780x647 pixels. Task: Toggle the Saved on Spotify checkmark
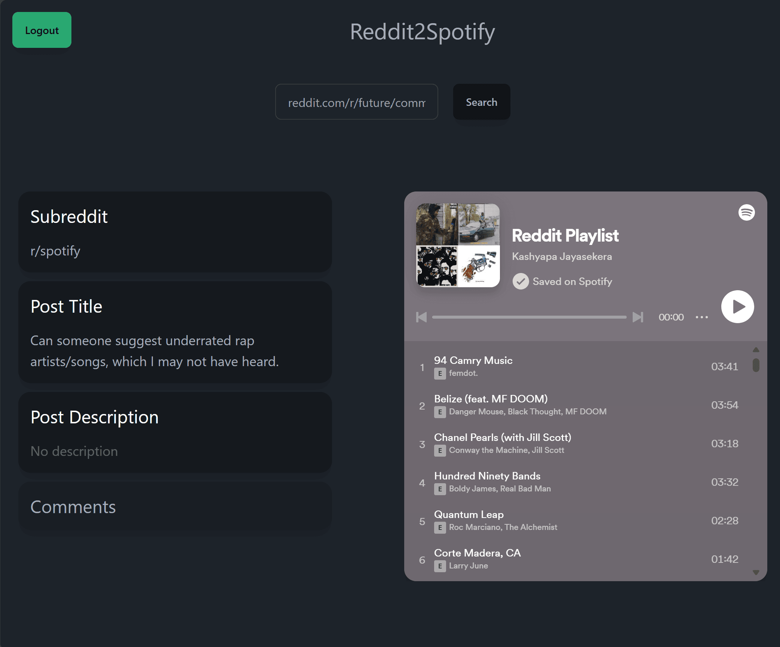[x=520, y=281]
